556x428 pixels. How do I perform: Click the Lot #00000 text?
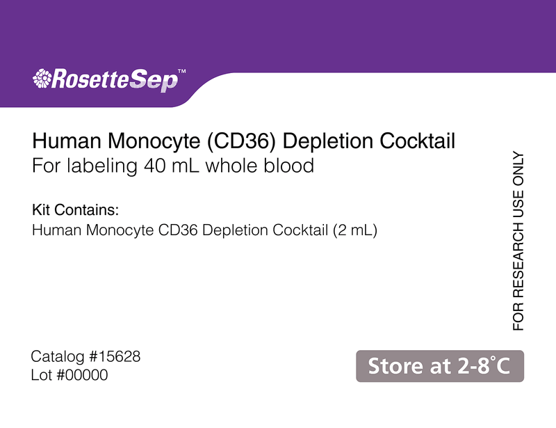69,375
